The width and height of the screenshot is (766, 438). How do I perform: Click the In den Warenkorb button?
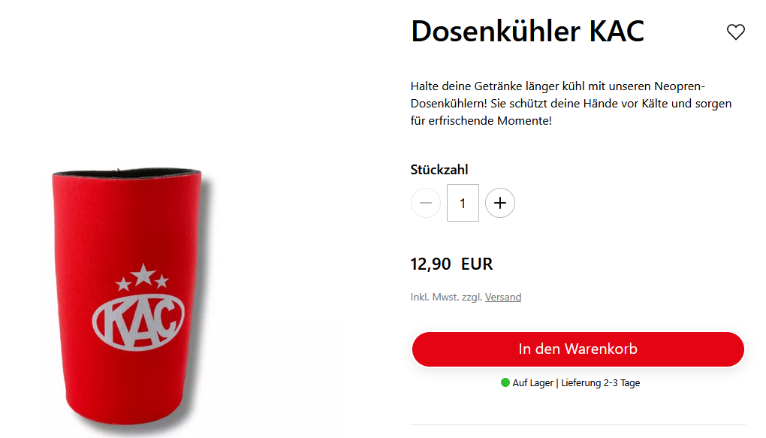[x=578, y=349]
